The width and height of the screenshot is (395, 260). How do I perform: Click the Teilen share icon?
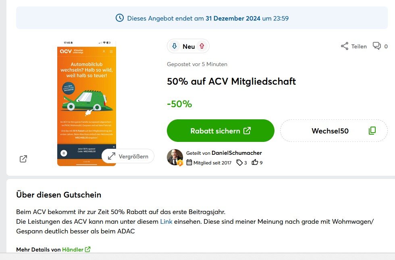coord(344,46)
